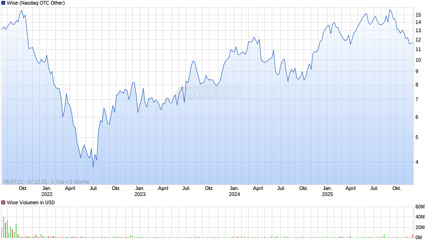Click the 'Wise (Nasdaq OTC Other)' chart title
Image resolution: width=433 pixels, height=242 pixels.
pos(36,3)
